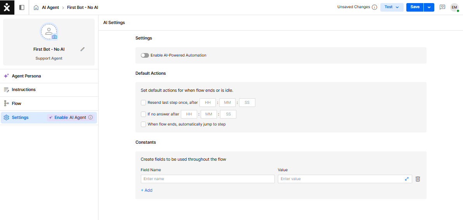Viewport: 463px width, 220px height.
Task: Click the MM field for If no answer
Action: [208, 114]
